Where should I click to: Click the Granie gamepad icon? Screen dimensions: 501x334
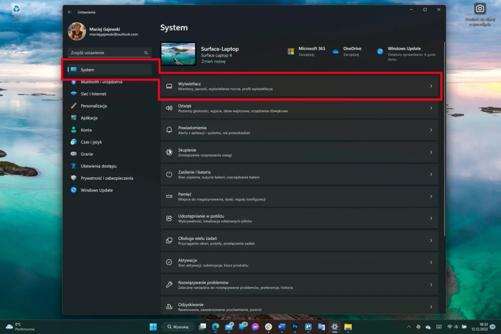(x=74, y=154)
